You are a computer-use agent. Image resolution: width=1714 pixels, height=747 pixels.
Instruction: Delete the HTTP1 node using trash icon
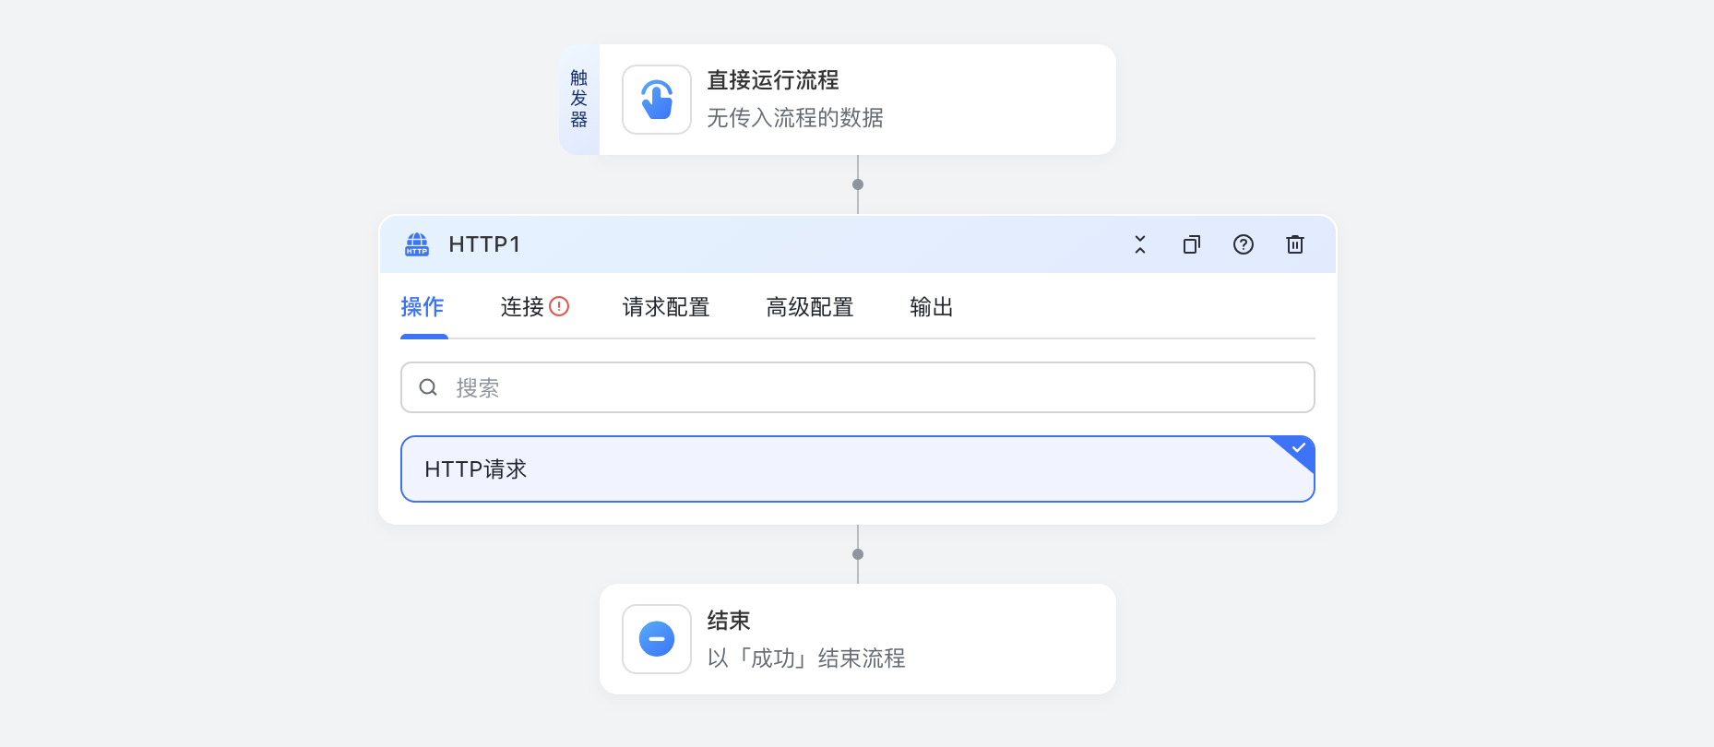1294,244
